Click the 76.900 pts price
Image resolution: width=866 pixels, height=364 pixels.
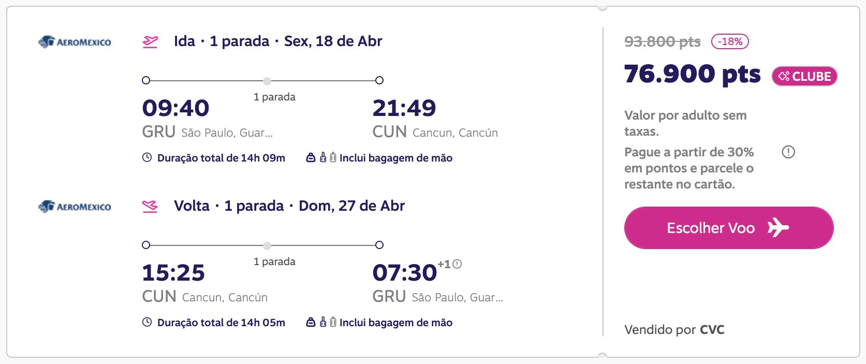[x=693, y=74]
